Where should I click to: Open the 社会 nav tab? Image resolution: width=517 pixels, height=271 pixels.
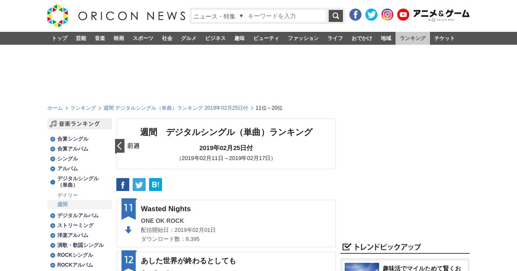[167, 38]
